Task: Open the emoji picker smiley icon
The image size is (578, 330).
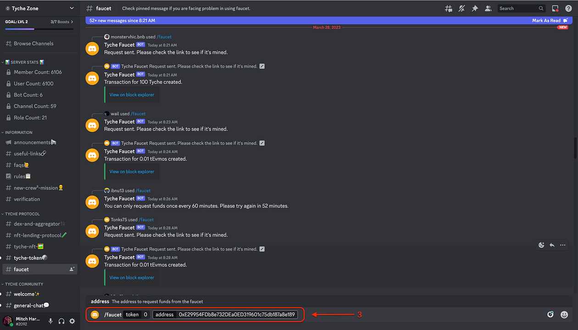Action: [564, 314]
